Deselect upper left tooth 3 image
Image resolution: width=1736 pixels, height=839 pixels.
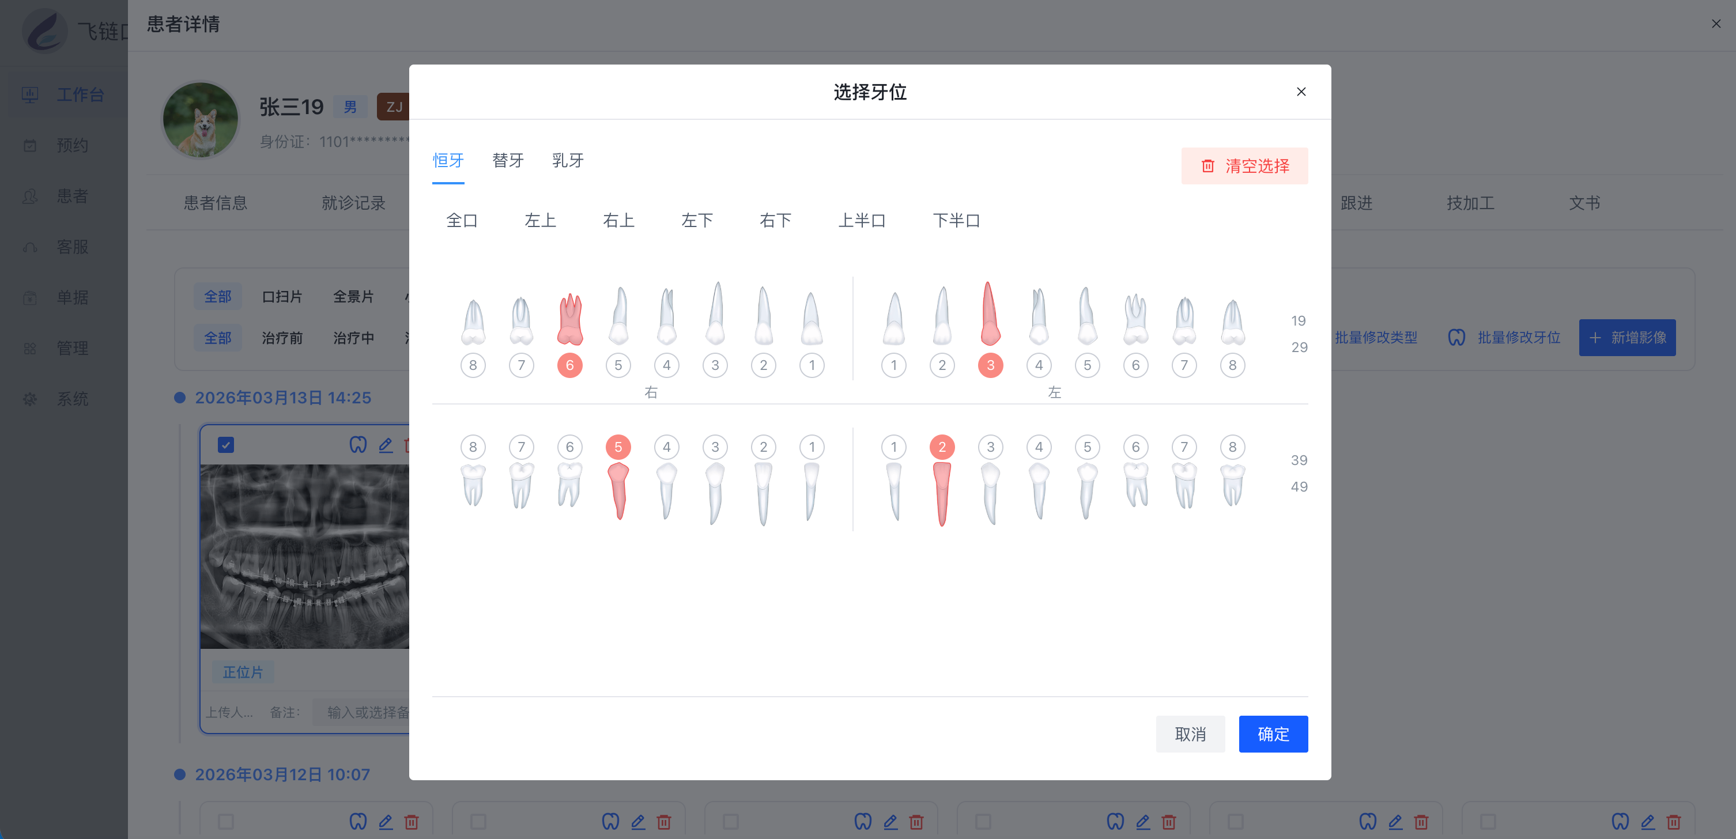[x=990, y=313]
